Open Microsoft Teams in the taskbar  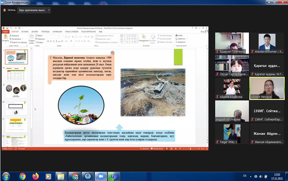[x=113, y=176]
